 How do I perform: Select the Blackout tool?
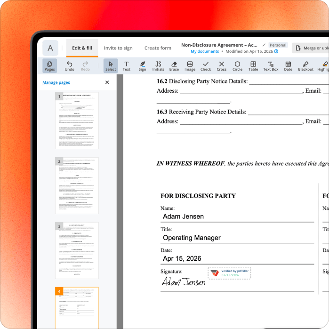(x=306, y=66)
